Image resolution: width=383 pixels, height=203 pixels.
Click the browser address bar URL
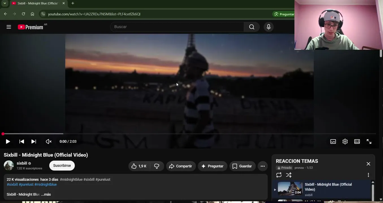pyautogui.click(x=94, y=14)
